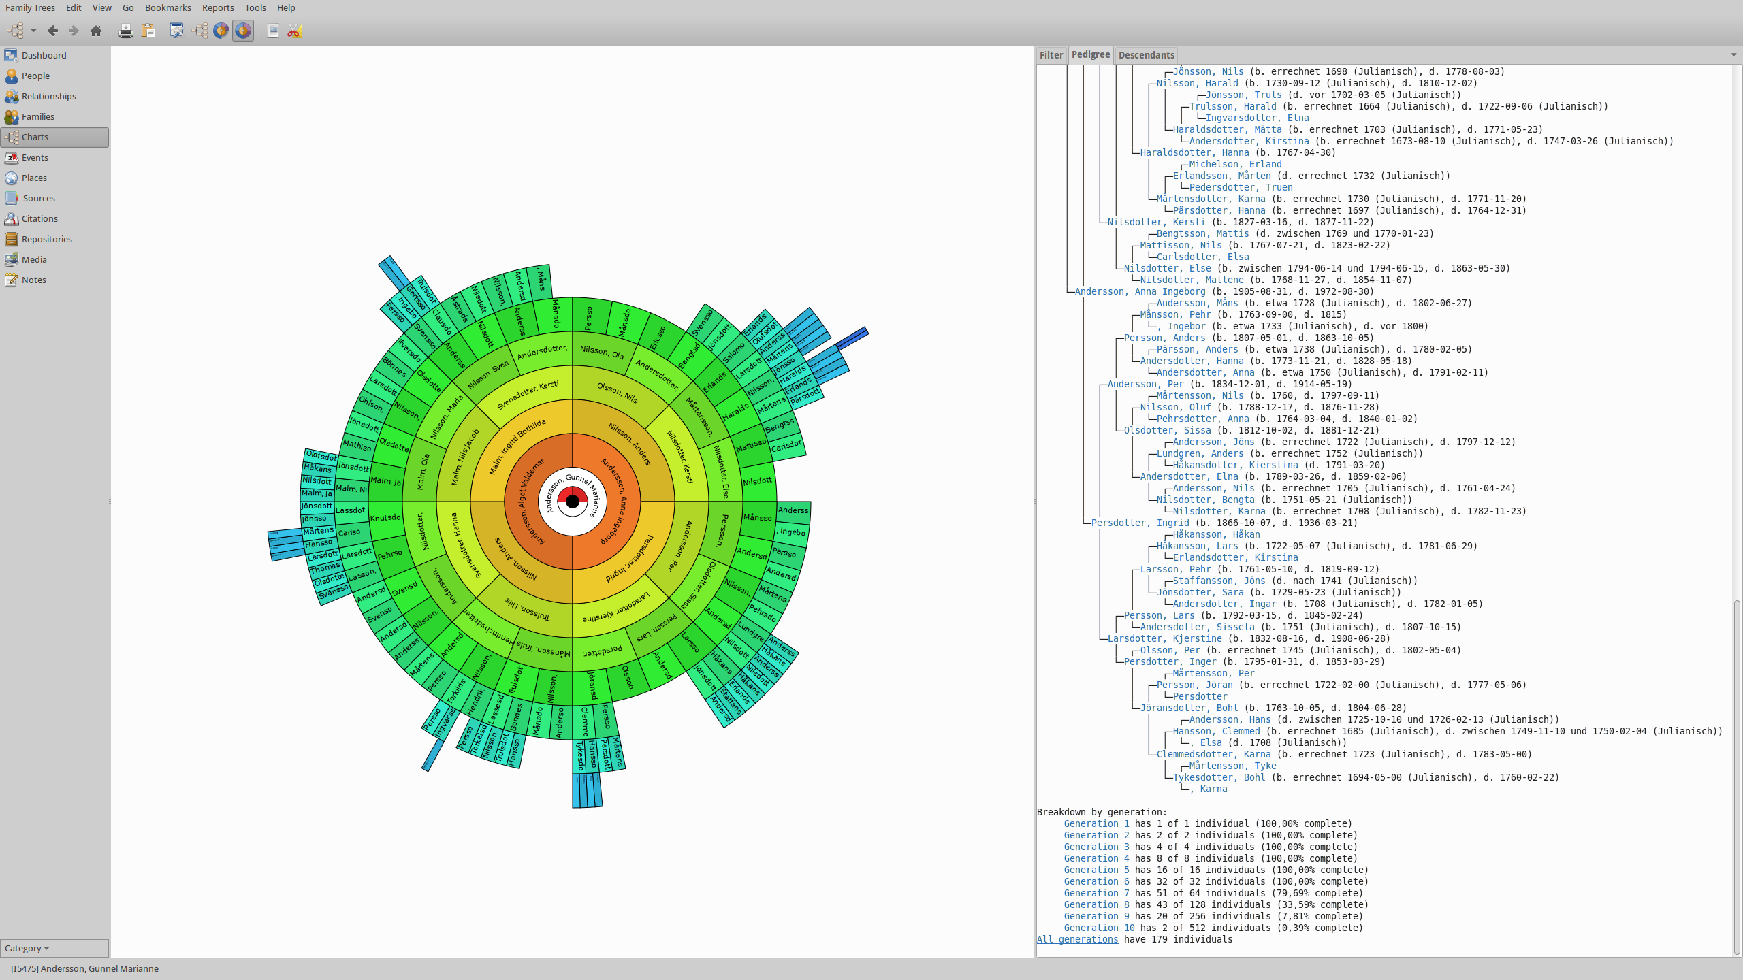
Task: Go back to previous person
Action: tap(52, 31)
